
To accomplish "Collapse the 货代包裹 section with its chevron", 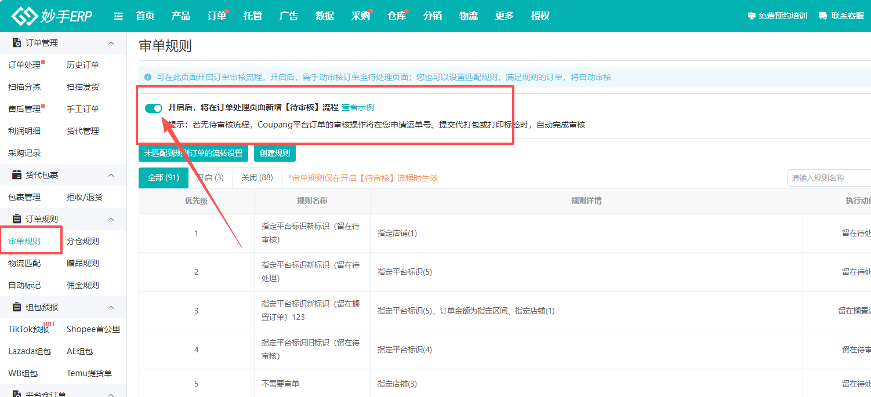I will coord(111,174).
